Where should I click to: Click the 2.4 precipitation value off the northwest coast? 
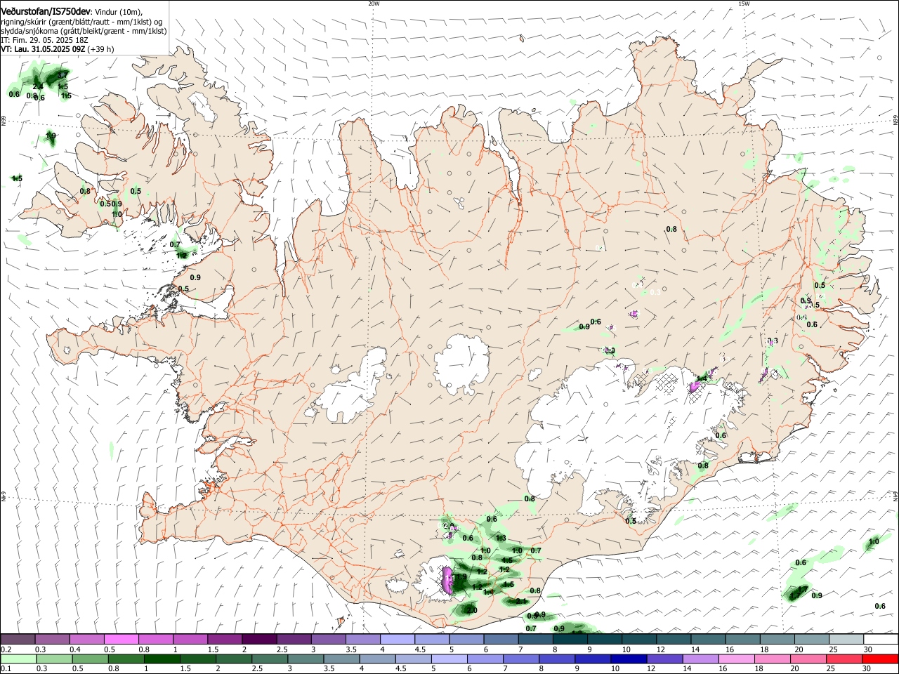click(38, 86)
